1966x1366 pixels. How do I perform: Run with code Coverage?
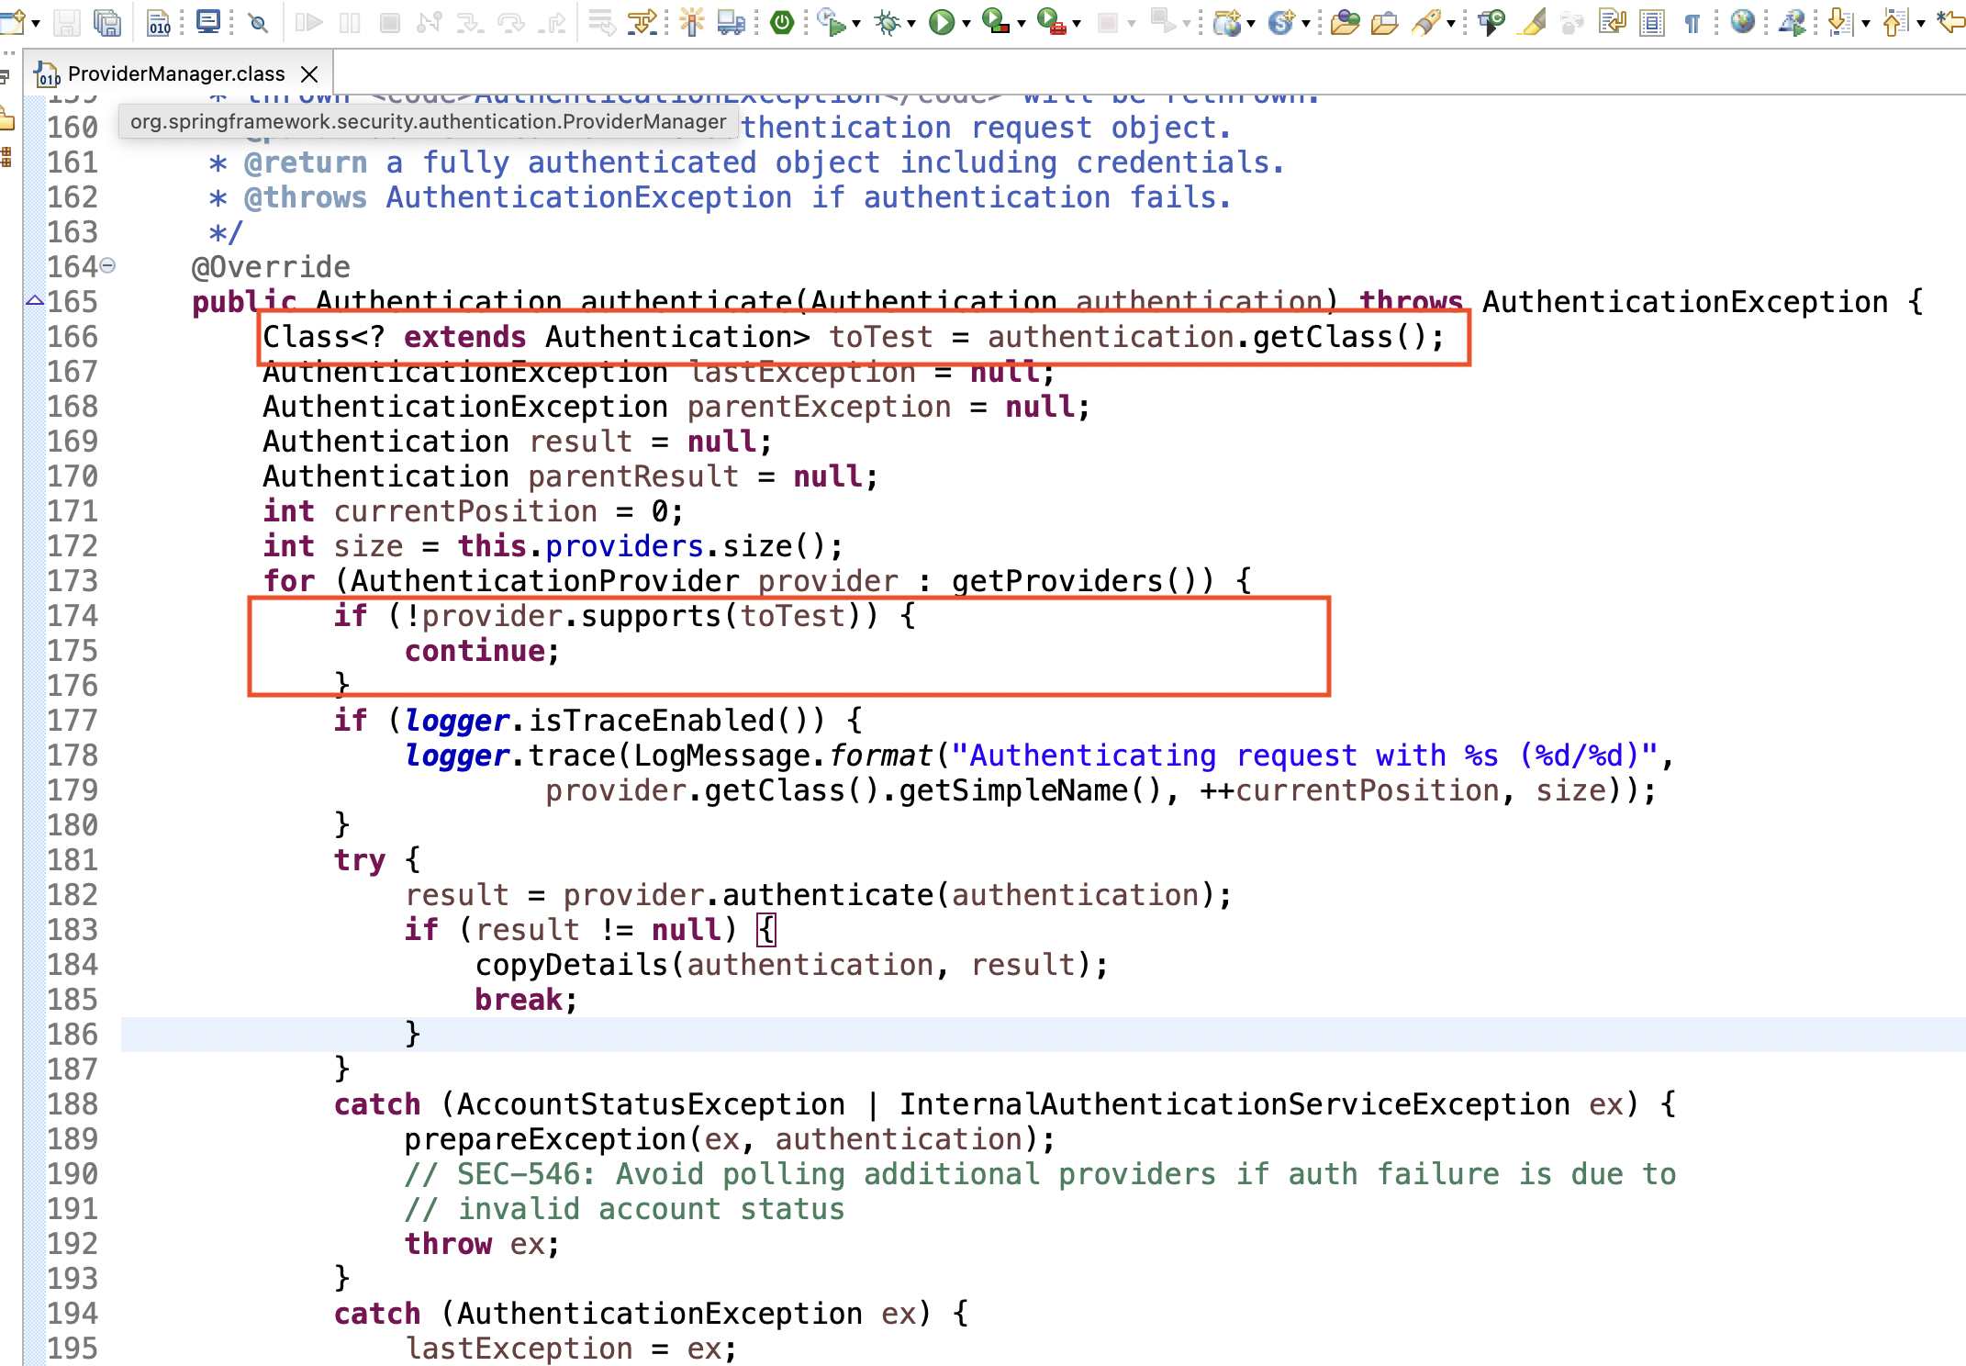pos(993,24)
